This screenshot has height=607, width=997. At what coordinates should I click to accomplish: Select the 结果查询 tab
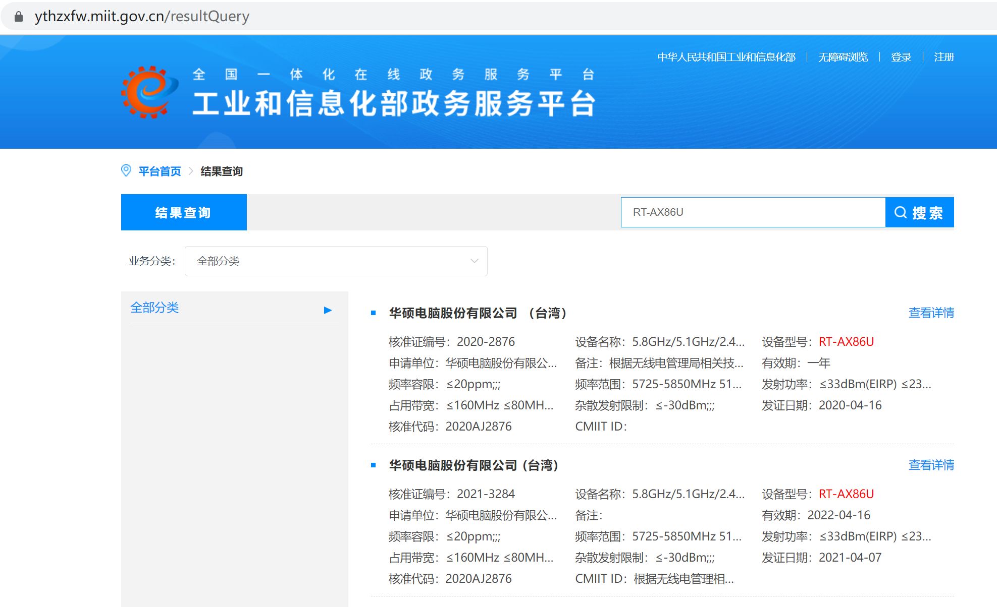tap(184, 212)
